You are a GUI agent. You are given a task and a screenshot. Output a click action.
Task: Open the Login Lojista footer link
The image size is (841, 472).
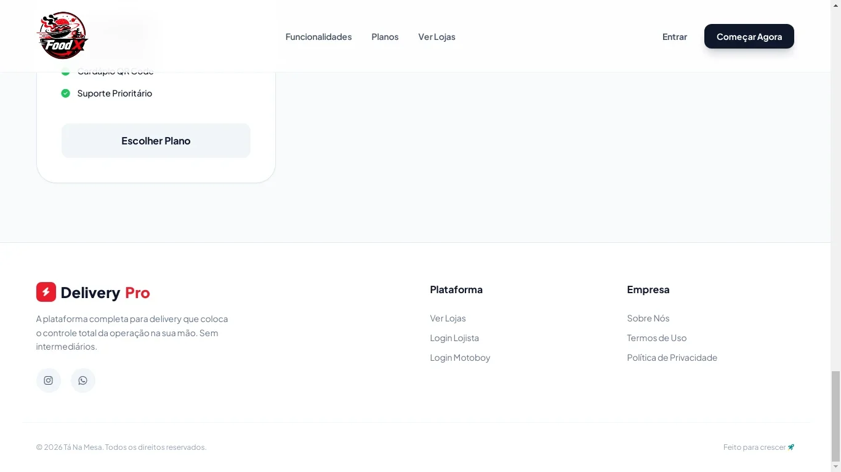[454, 338]
